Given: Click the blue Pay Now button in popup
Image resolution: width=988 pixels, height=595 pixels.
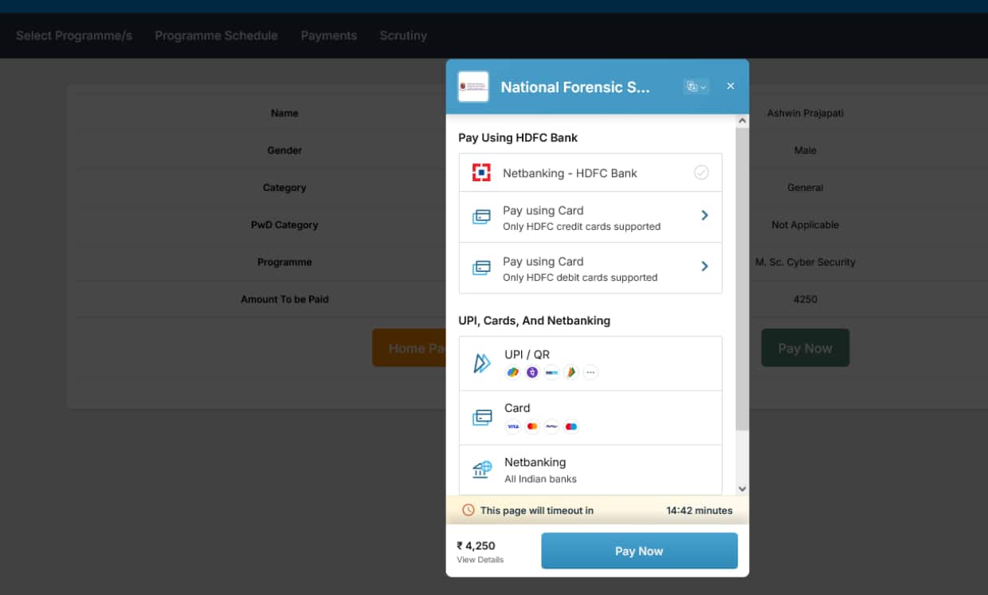Looking at the screenshot, I should pos(639,551).
